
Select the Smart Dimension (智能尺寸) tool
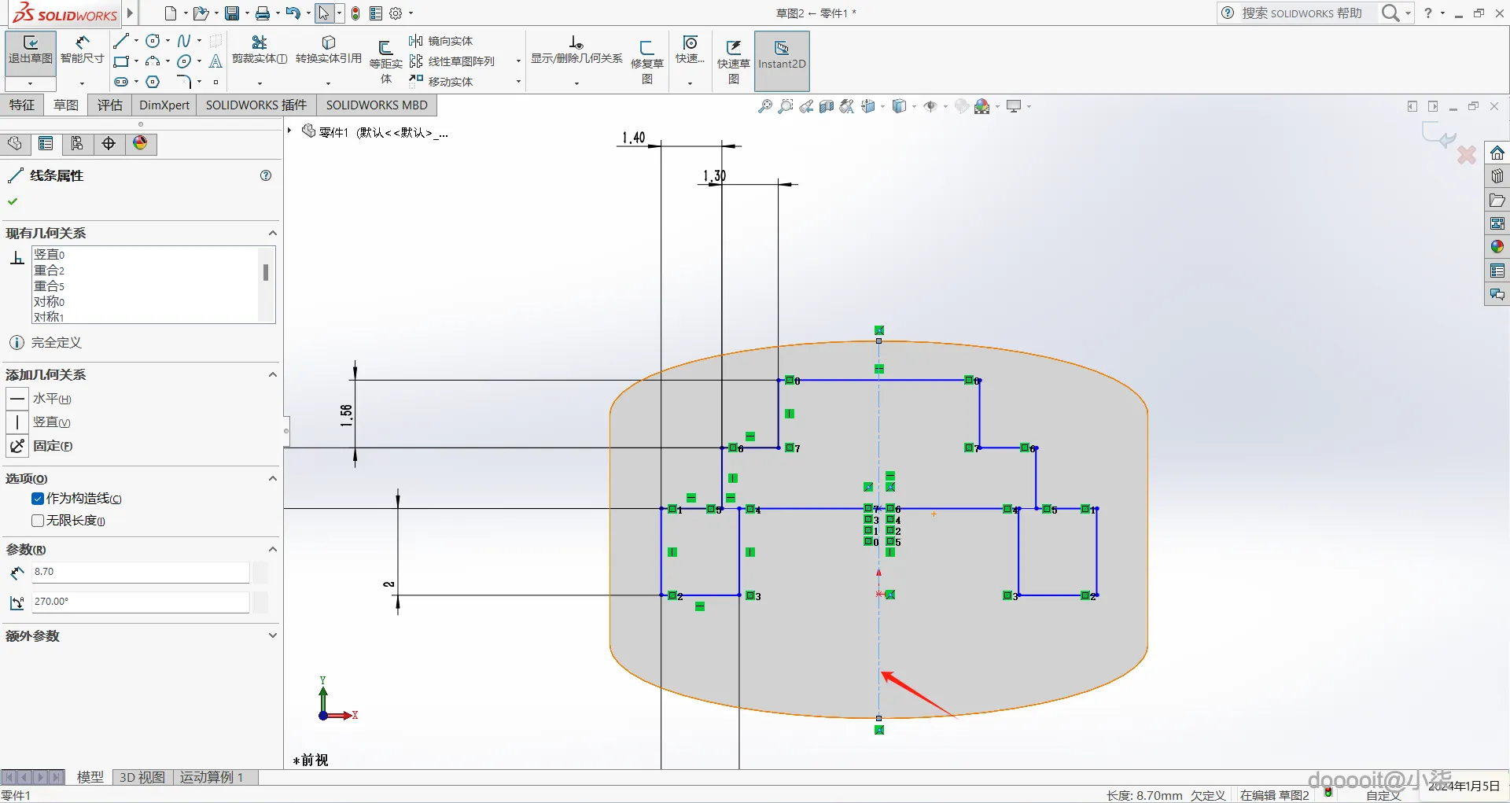coord(82,49)
